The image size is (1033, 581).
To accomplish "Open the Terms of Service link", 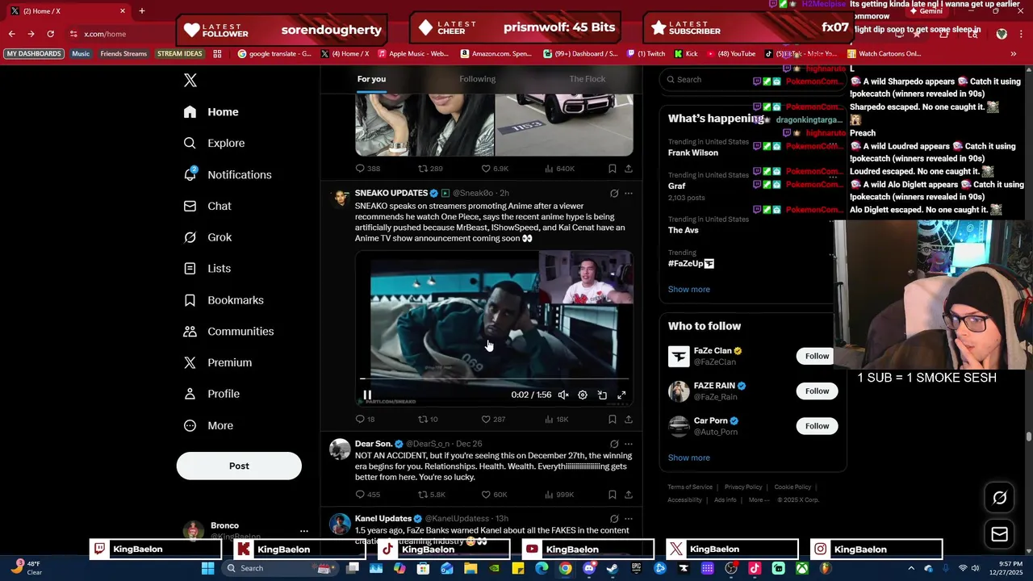I will tap(690, 487).
